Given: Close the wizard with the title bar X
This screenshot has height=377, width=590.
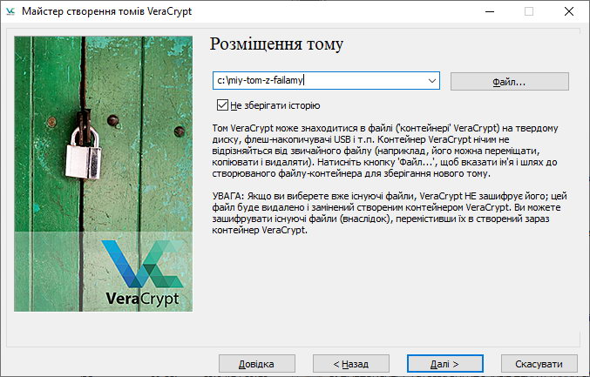Looking at the screenshot, I should click(x=568, y=11).
